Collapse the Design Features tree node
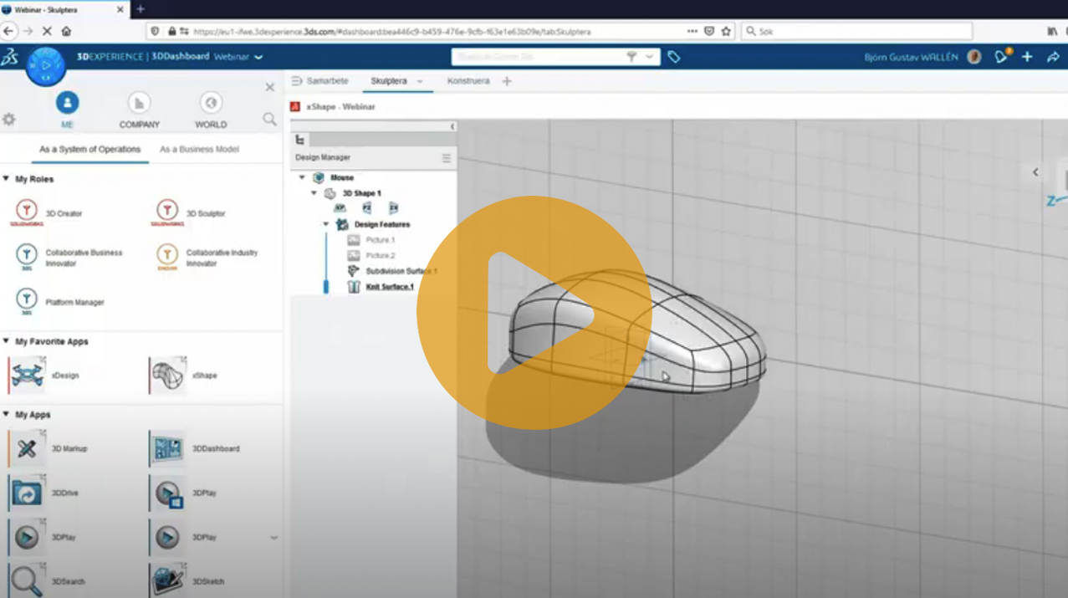The width and height of the screenshot is (1068, 598). (326, 224)
